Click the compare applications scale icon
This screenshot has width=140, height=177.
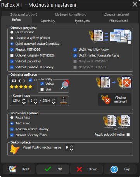click(x=117, y=122)
